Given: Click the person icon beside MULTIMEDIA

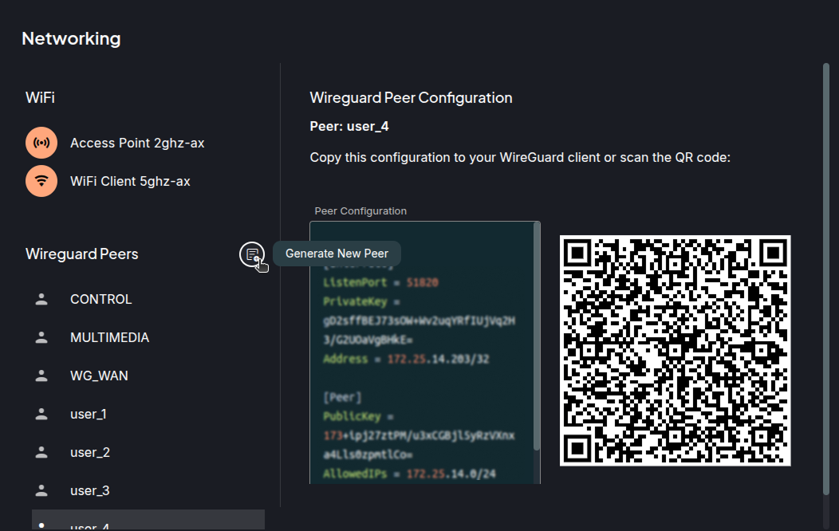Looking at the screenshot, I should click(41, 337).
